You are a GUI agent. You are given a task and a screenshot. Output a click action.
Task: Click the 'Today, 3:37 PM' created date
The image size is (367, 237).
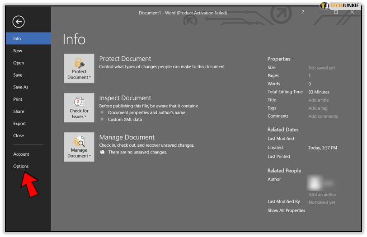pyautogui.click(x=323, y=148)
